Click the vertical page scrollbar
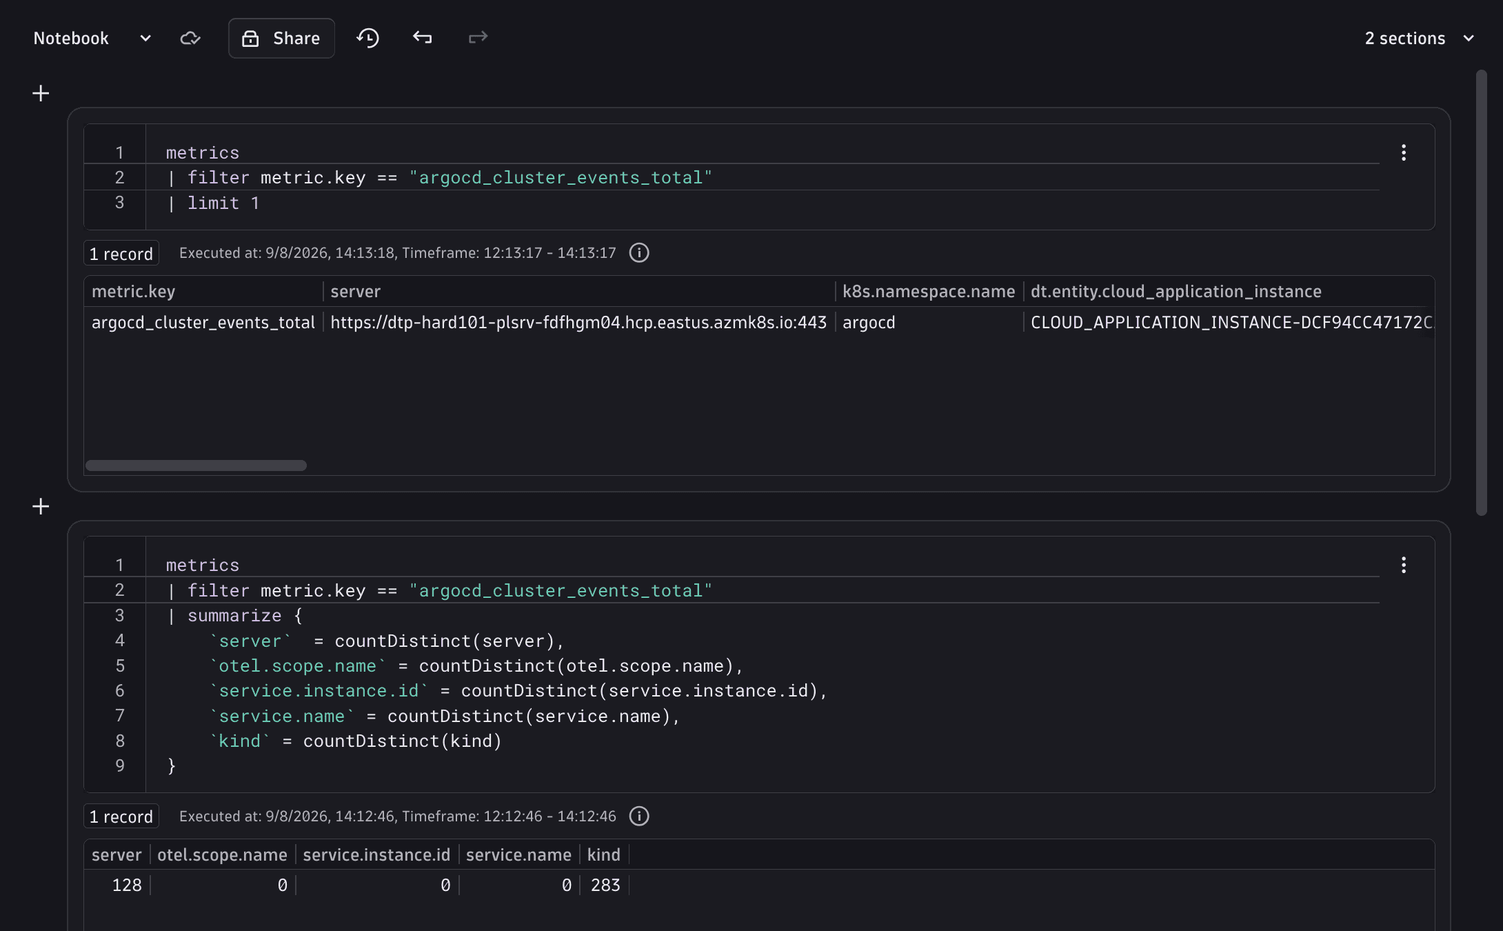This screenshot has height=931, width=1503. 1481,292
